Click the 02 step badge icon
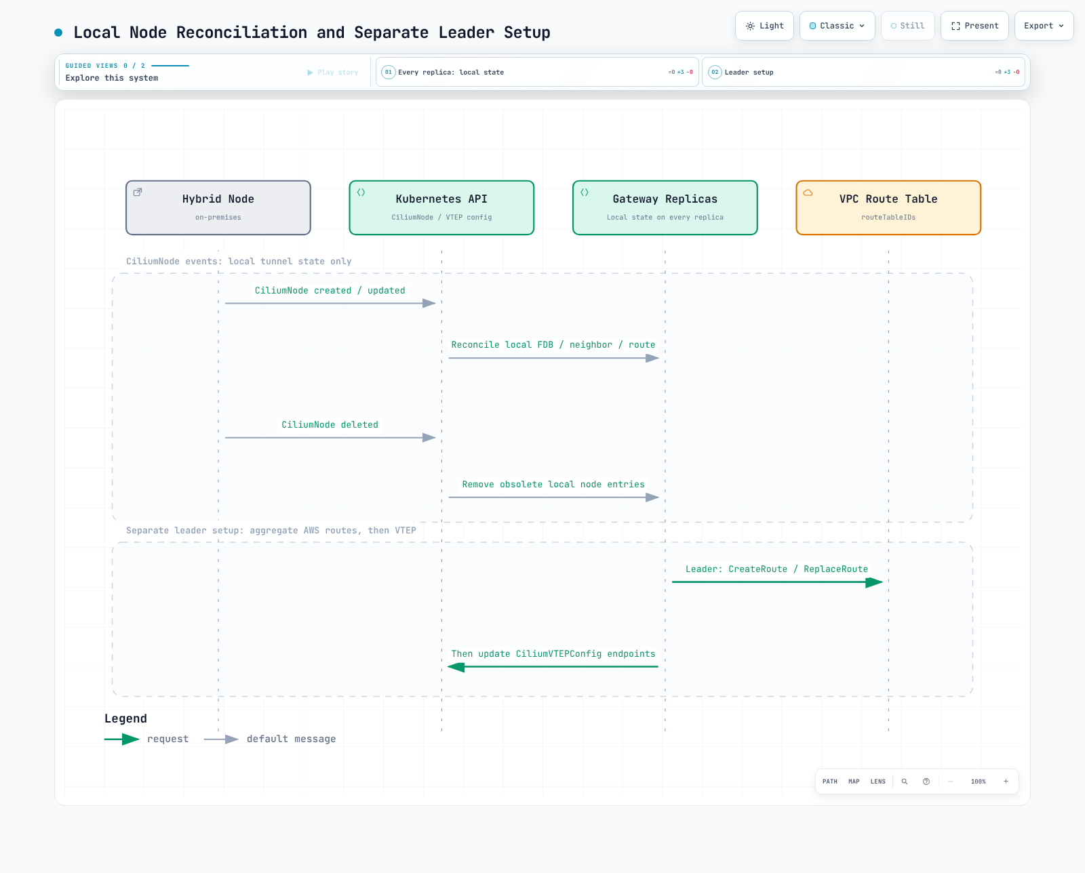Screen dimensions: 1085x873 tap(715, 72)
